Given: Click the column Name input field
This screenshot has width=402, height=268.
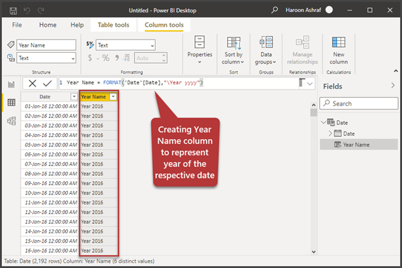Looking at the screenshot, I should pos(46,45).
